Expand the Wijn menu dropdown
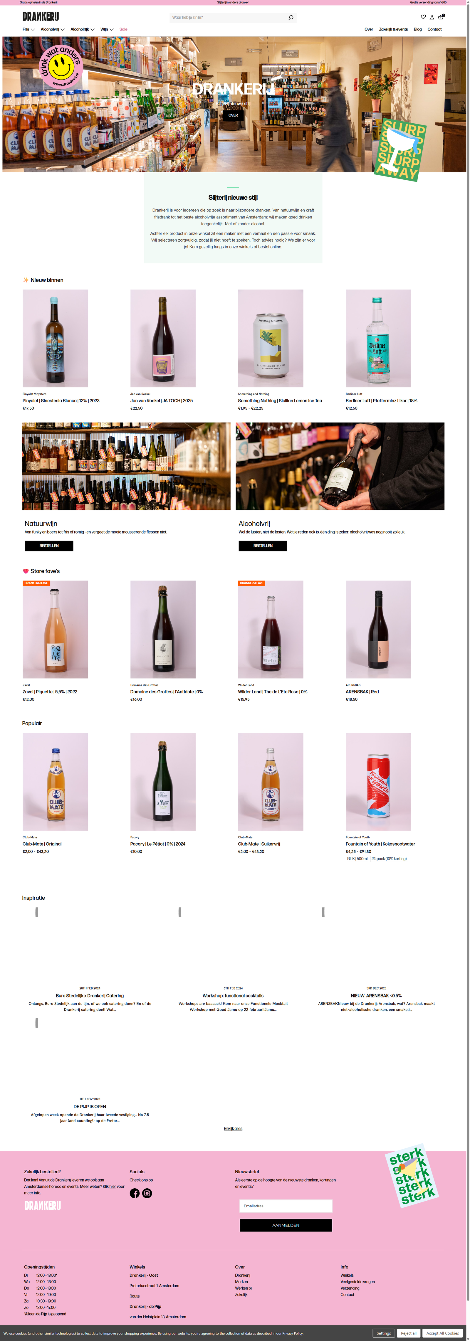The height and width of the screenshot is (1341, 470). (107, 30)
